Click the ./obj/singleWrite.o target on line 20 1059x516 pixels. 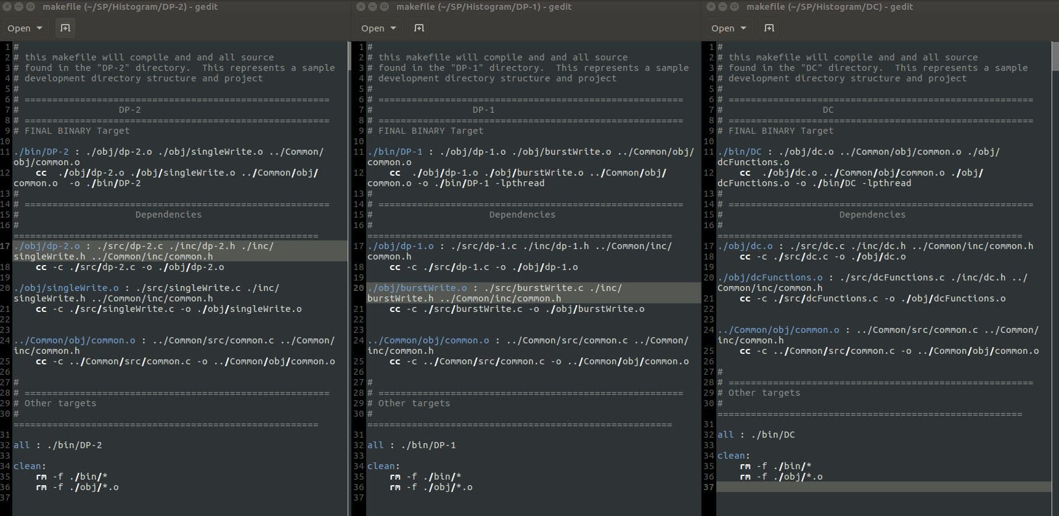click(x=66, y=288)
